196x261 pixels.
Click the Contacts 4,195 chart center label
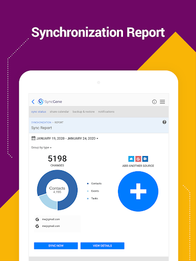(57, 190)
